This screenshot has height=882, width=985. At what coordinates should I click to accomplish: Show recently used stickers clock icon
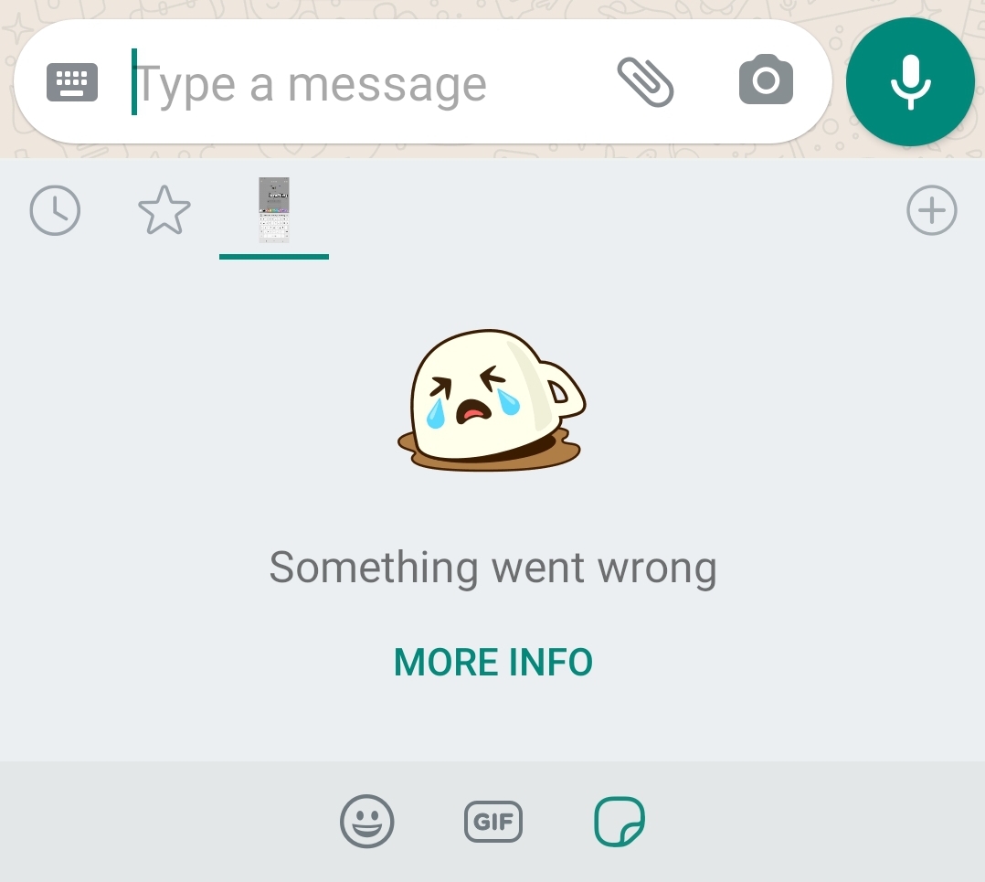(x=55, y=210)
